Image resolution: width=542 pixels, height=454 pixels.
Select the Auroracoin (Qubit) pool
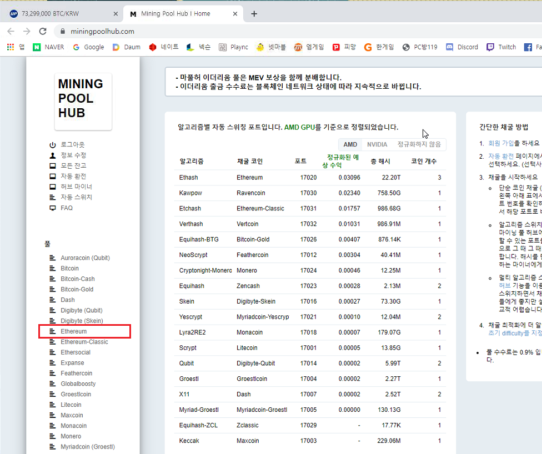86,258
